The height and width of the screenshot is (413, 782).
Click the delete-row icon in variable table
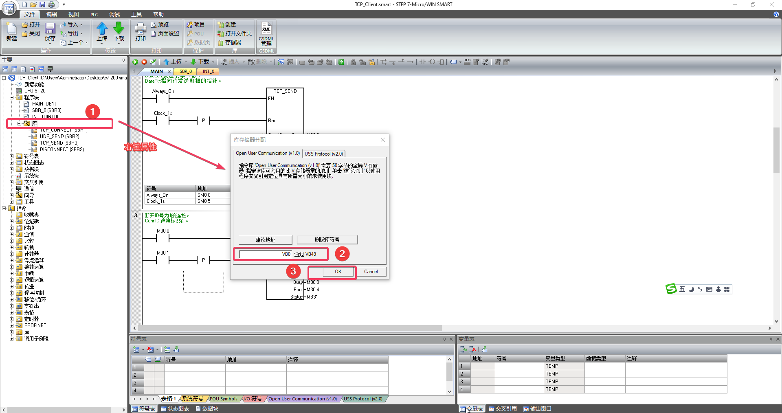click(x=473, y=349)
